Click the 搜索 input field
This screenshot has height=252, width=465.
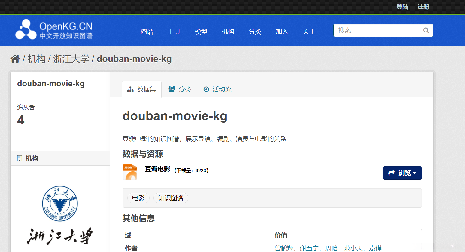[x=383, y=30]
